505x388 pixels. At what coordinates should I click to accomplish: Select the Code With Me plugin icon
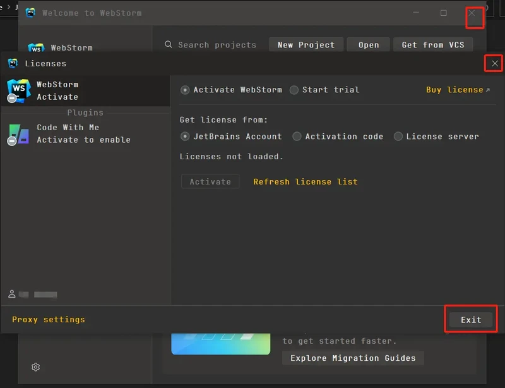pyautogui.click(x=18, y=133)
